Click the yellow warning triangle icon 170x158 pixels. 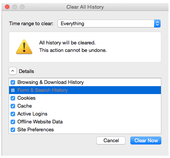(24, 47)
